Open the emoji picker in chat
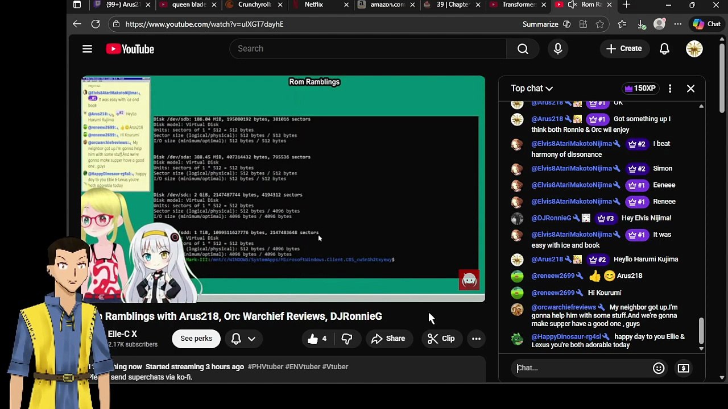 pyautogui.click(x=659, y=368)
